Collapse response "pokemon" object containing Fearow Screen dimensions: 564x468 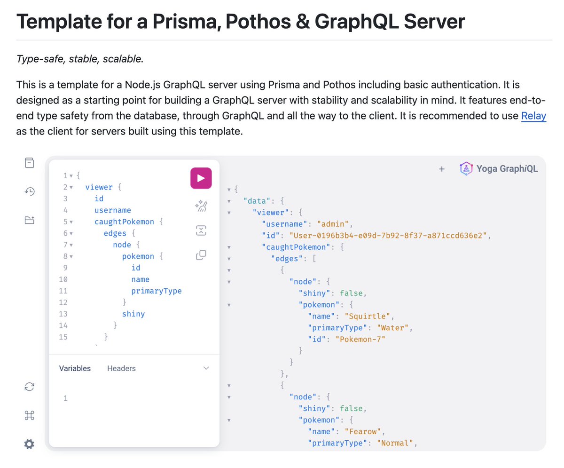click(229, 420)
